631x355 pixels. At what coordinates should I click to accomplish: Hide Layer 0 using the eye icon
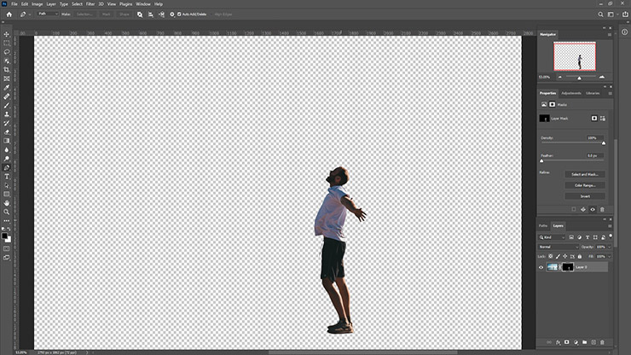pyautogui.click(x=542, y=267)
